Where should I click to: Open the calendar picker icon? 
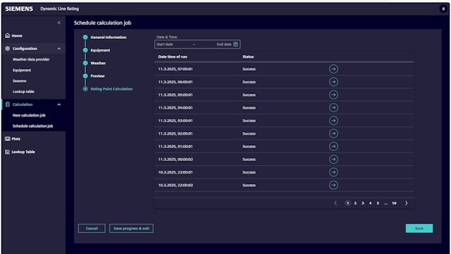(x=235, y=44)
